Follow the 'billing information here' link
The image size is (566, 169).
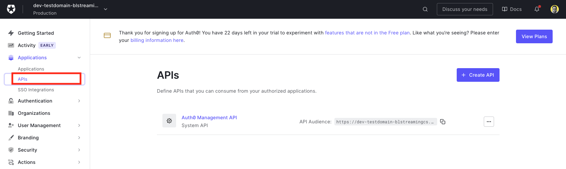(x=157, y=40)
